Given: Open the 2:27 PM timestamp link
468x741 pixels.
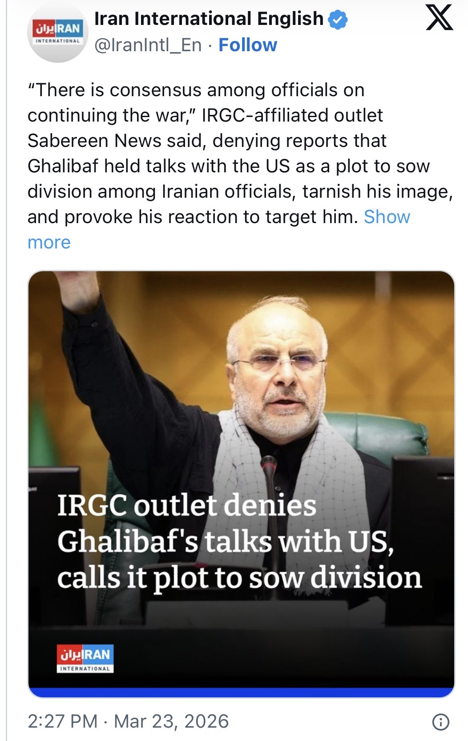Looking at the screenshot, I should click(62, 721).
